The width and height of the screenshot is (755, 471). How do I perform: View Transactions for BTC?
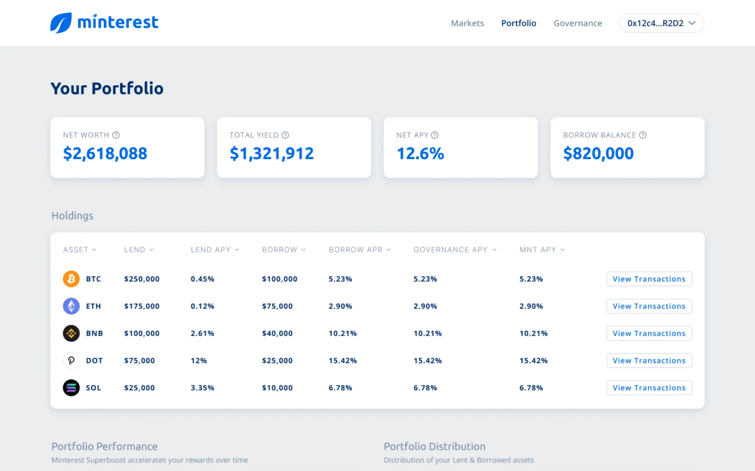(x=649, y=279)
